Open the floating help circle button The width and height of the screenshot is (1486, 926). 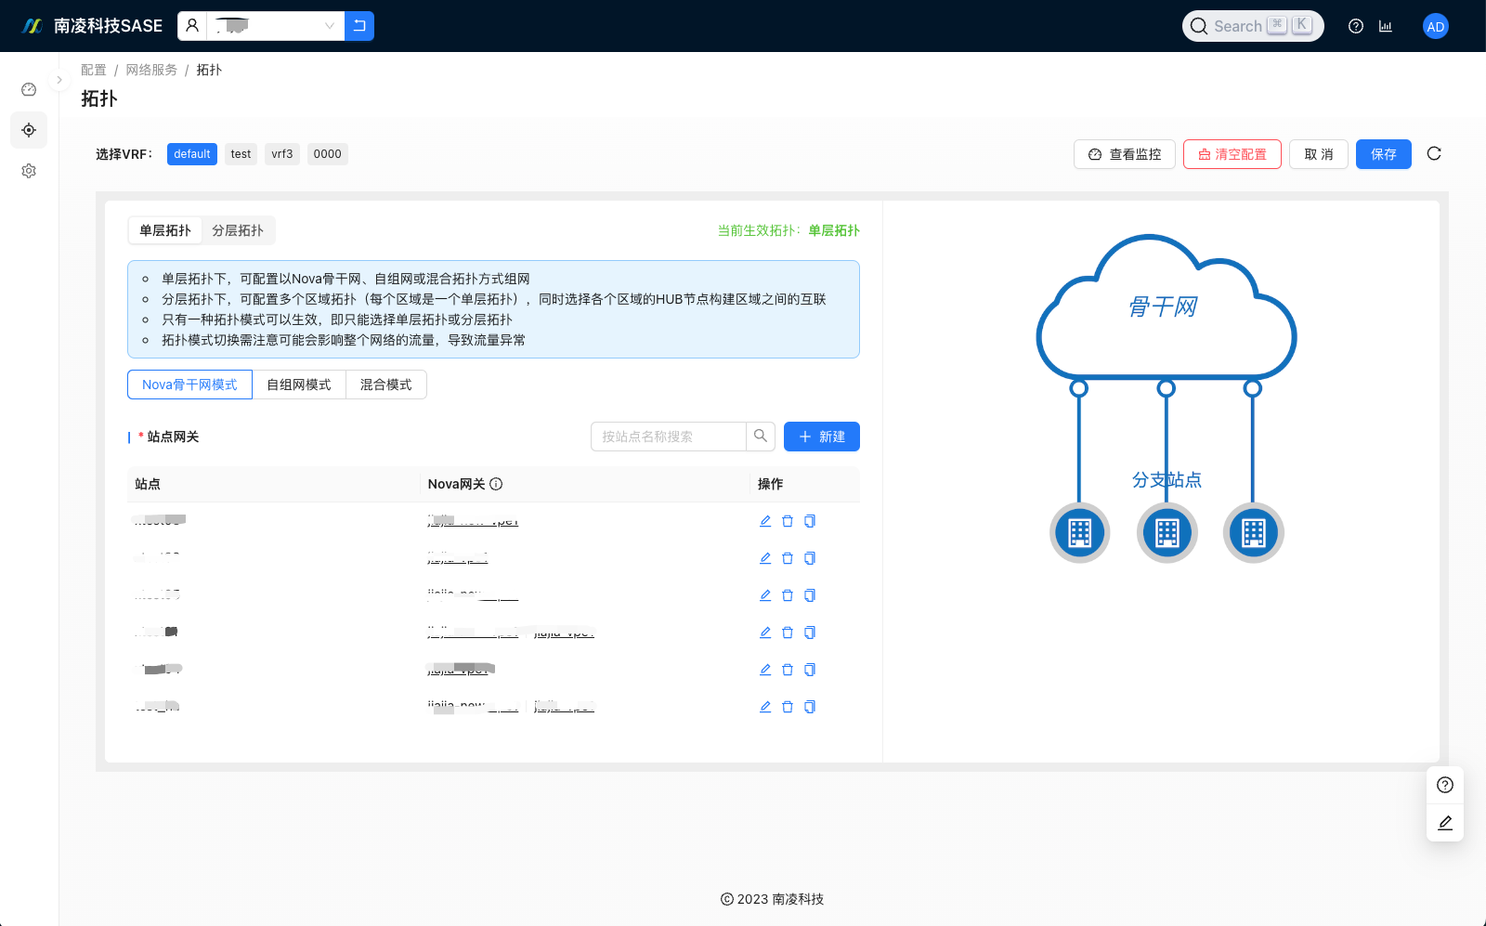tap(1445, 785)
